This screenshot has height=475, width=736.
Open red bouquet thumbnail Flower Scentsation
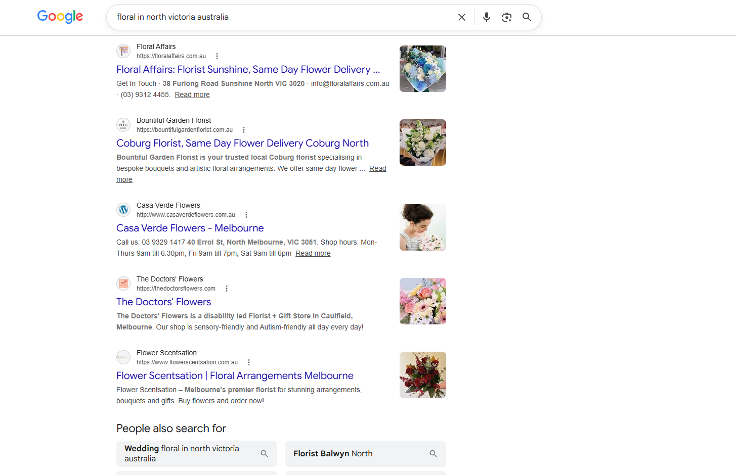pyautogui.click(x=423, y=375)
